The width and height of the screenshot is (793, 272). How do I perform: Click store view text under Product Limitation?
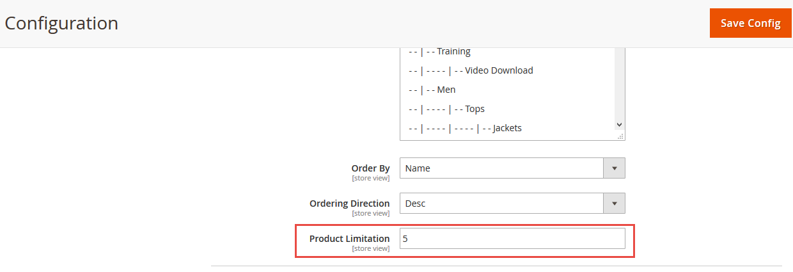pyautogui.click(x=370, y=248)
